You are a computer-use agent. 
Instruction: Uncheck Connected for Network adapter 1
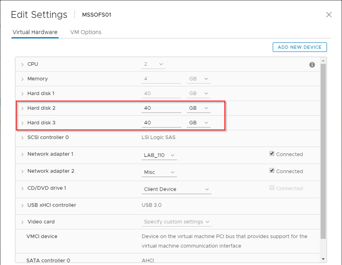click(272, 154)
